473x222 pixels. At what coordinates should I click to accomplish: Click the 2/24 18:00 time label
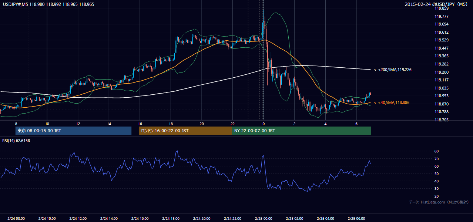[171, 219]
